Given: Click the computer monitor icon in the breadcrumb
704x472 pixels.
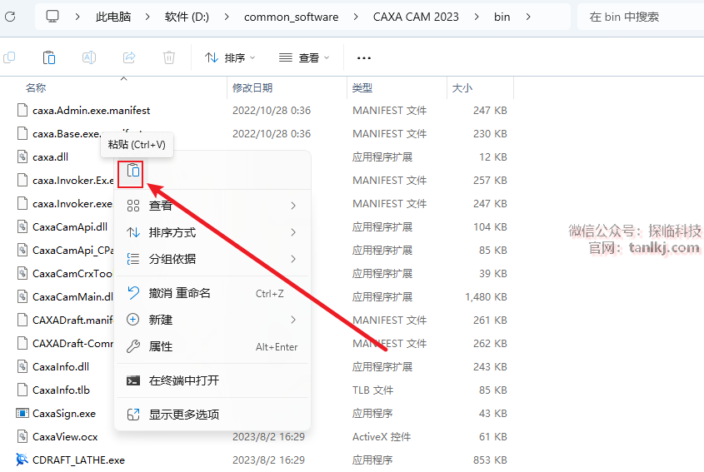Looking at the screenshot, I should pos(52,17).
